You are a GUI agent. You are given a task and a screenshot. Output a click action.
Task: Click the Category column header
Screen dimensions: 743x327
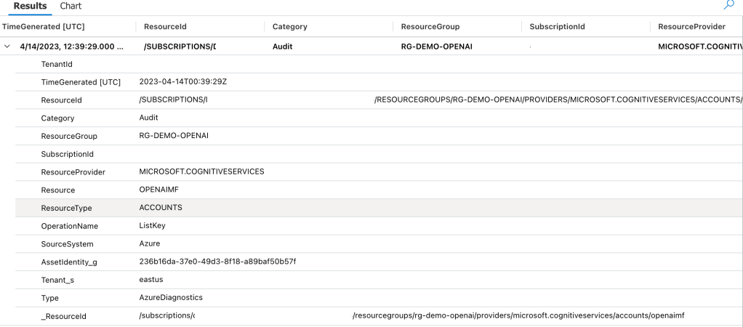(x=289, y=27)
